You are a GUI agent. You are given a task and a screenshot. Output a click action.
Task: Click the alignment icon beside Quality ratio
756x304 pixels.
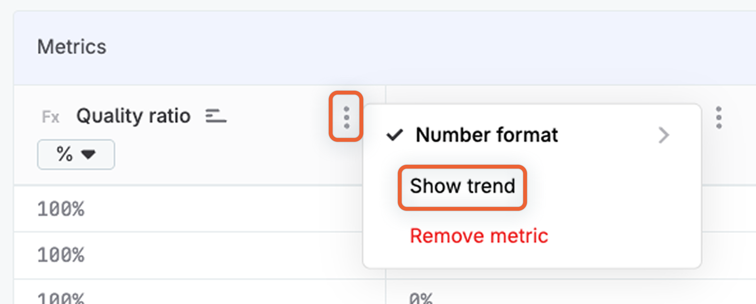[216, 116]
